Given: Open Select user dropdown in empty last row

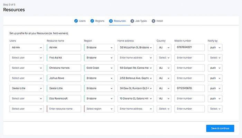Looking at the screenshot, I should point(27,109).
